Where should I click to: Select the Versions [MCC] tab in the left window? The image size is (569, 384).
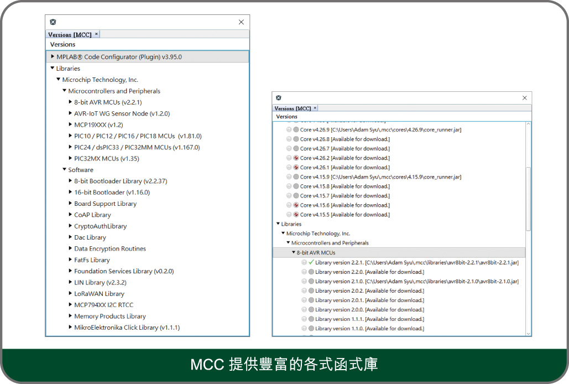pos(70,34)
